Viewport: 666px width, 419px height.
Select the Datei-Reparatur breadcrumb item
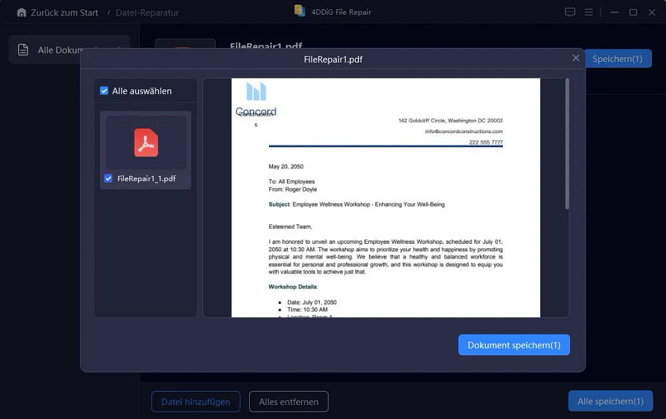[x=147, y=13]
